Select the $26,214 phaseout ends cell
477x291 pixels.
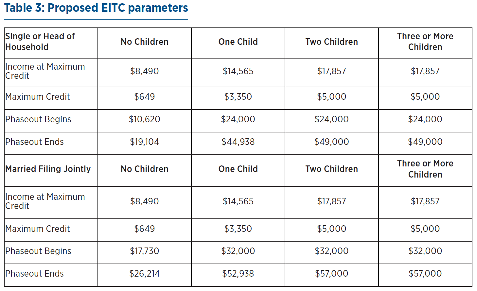[x=144, y=274]
